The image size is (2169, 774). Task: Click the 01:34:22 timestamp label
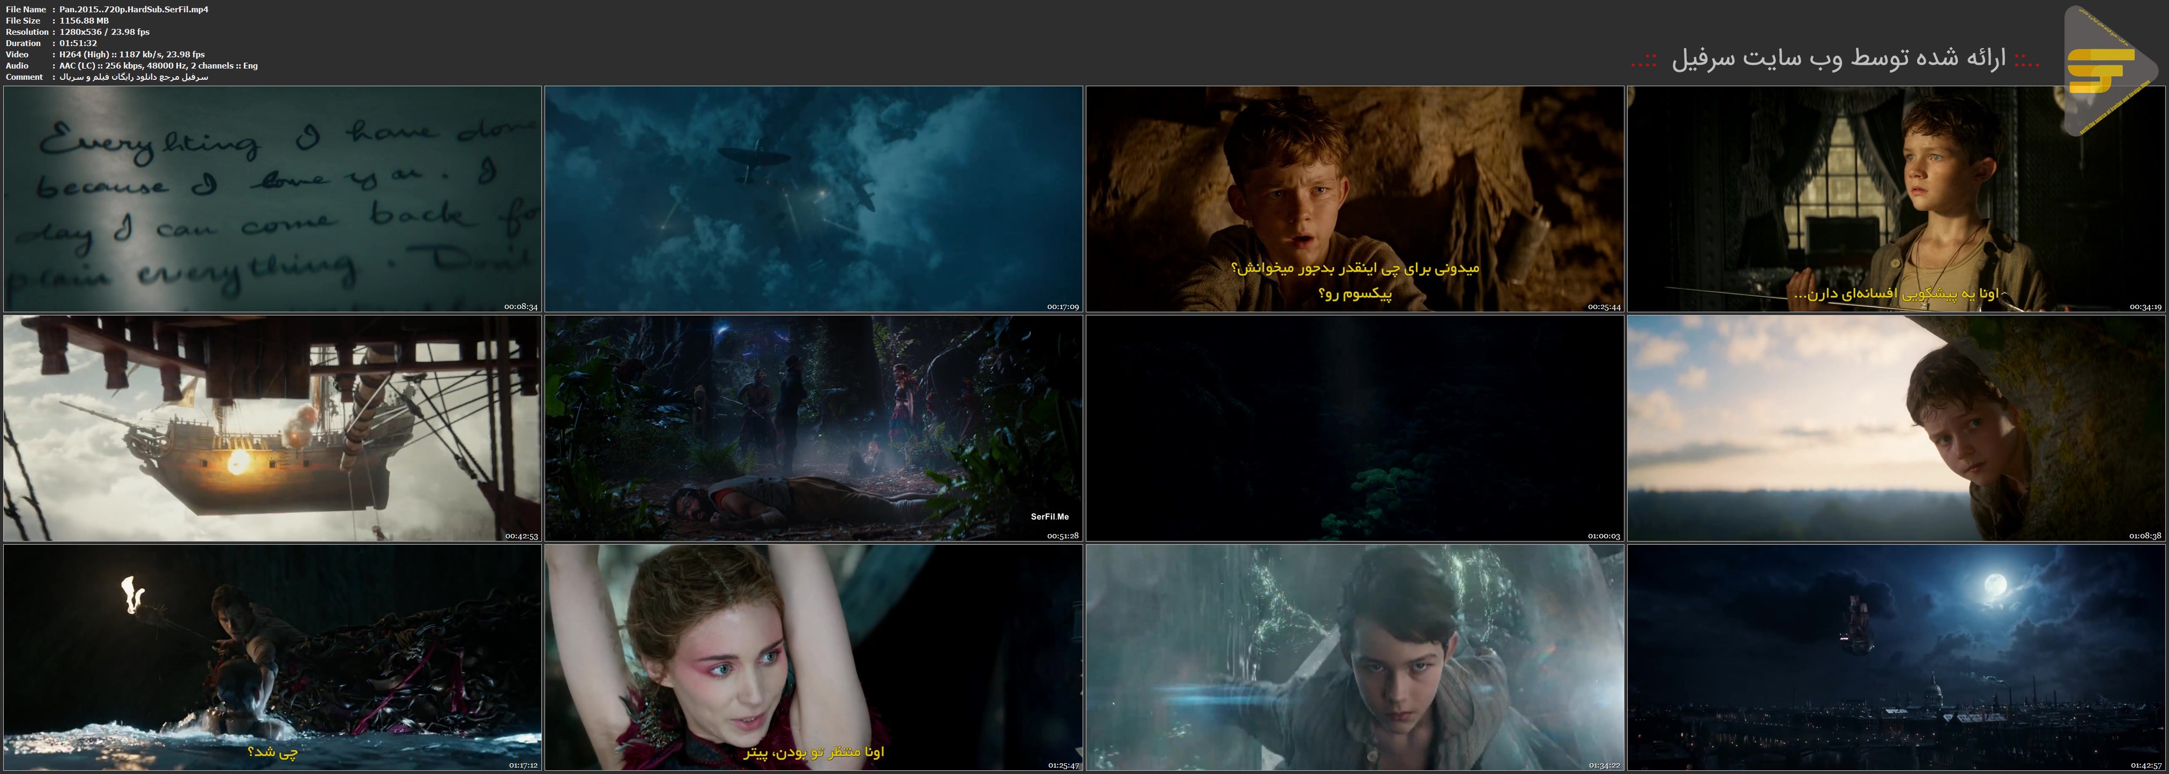pos(1604,765)
